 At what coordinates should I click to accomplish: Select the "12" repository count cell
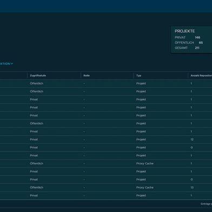192,140
